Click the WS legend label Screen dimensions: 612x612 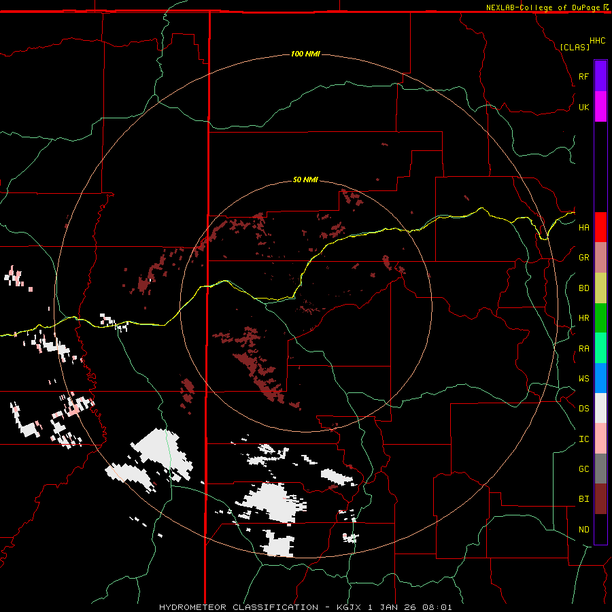[x=583, y=379]
